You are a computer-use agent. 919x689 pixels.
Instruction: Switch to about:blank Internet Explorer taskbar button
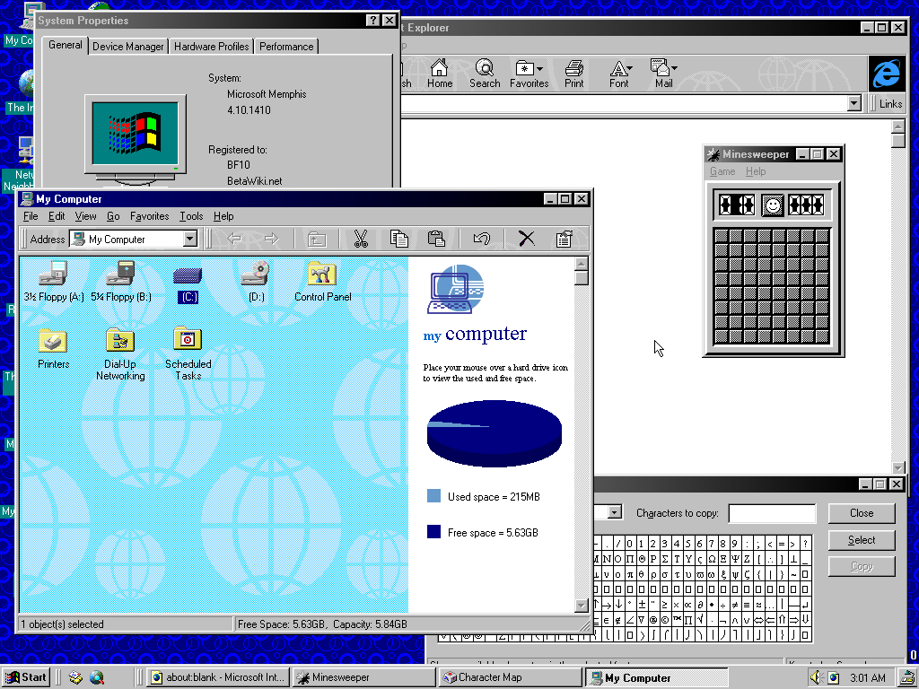218,677
